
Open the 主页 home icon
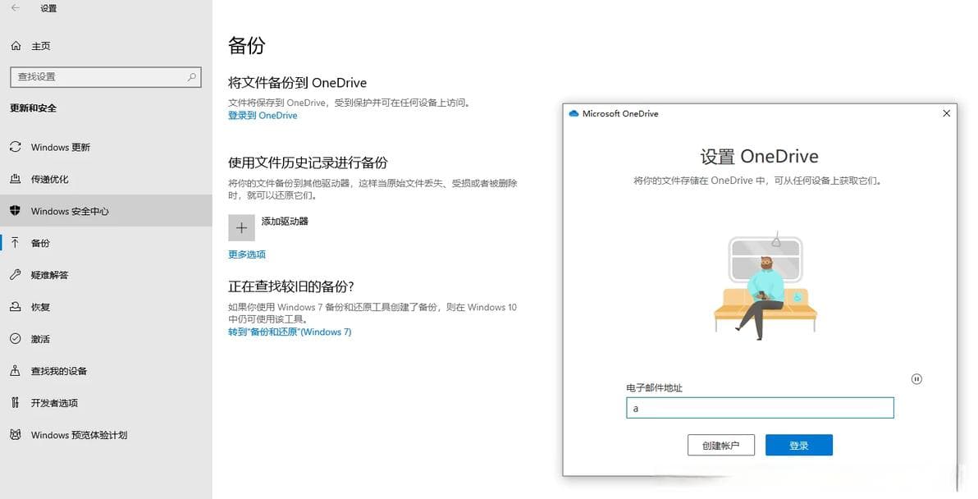coord(16,46)
